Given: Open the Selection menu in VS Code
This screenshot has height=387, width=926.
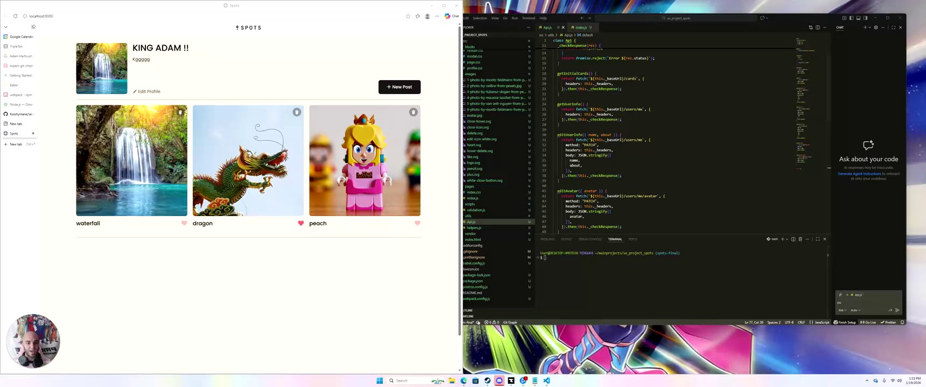Looking at the screenshot, I should [x=480, y=18].
